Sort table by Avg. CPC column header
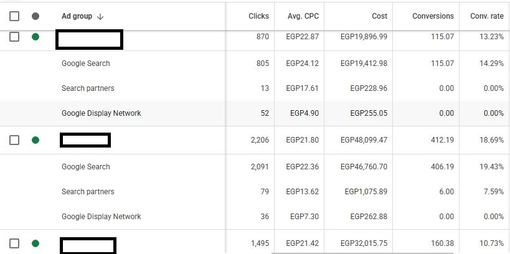 [303, 16]
